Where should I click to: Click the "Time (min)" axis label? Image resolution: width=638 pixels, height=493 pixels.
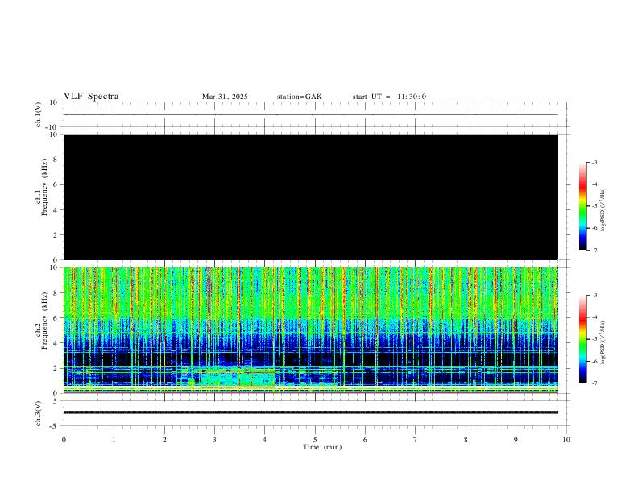tap(322, 447)
